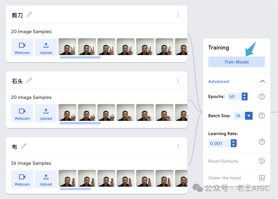Show help for Learning Rate
Screen dimensions: 278x199
pyautogui.click(x=262, y=142)
